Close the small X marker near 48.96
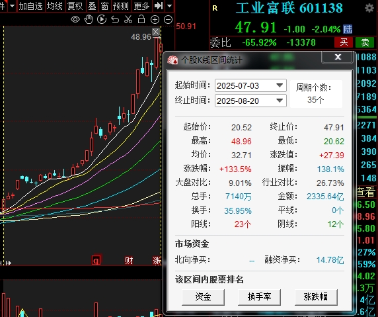This screenshot has height=317, width=378. coord(156,32)
